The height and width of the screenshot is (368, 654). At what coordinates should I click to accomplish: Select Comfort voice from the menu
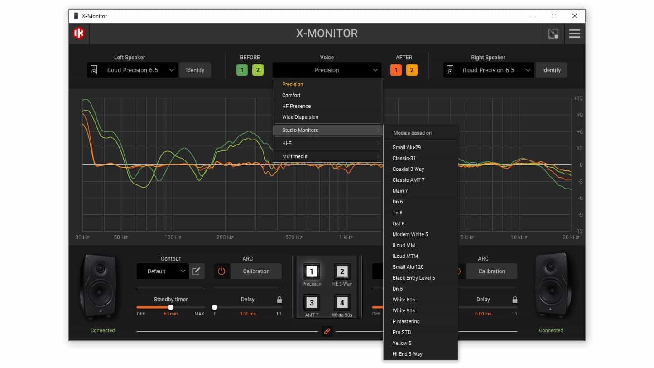point(291,95)
